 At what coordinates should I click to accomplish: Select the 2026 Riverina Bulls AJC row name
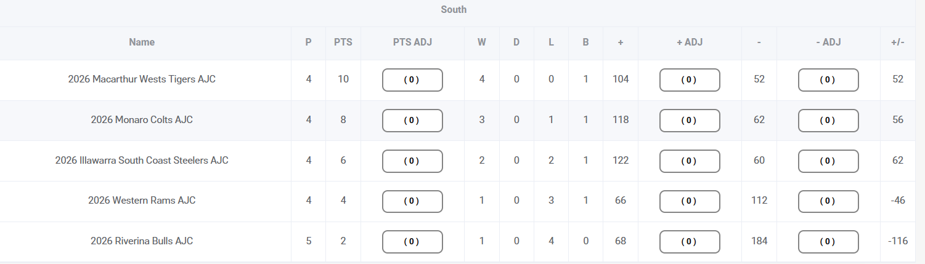(142, 241)
